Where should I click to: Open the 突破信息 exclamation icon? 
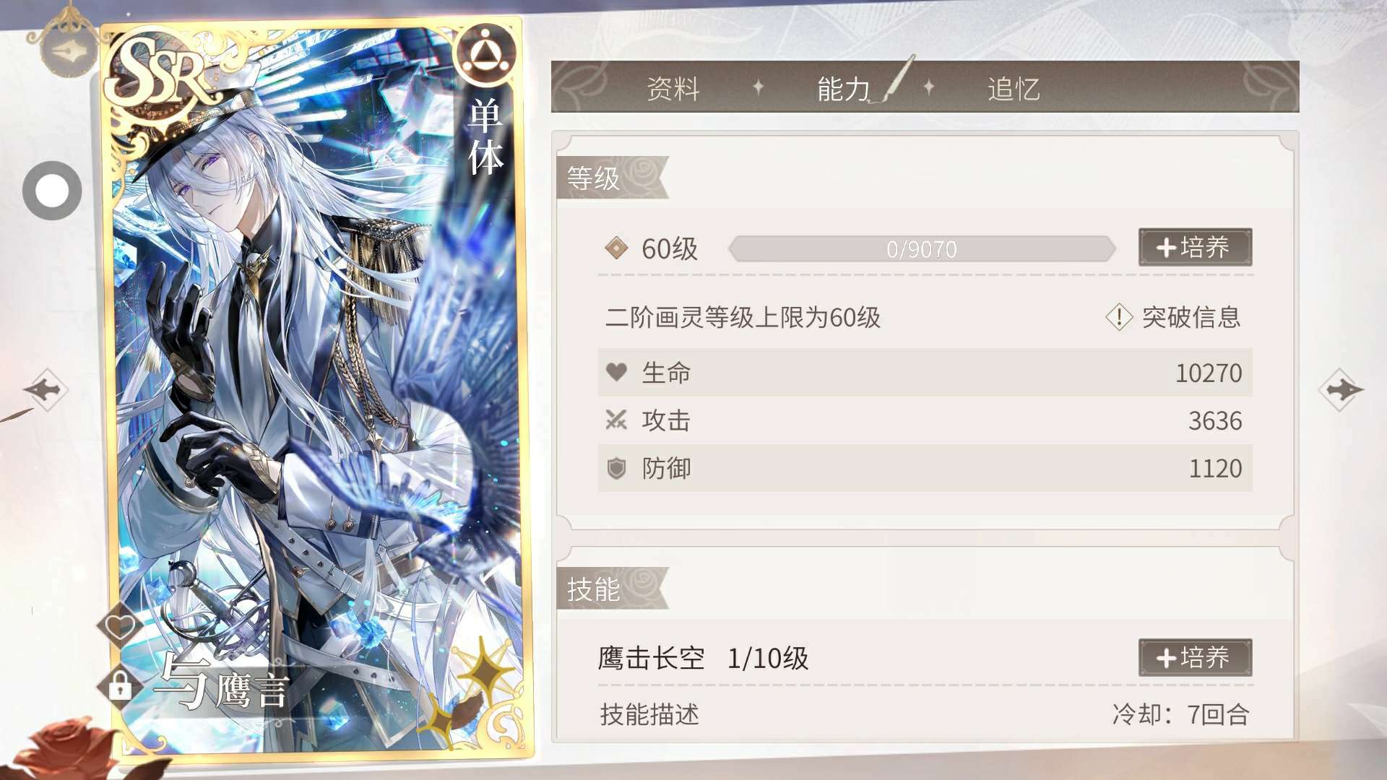click(1119, 316)
